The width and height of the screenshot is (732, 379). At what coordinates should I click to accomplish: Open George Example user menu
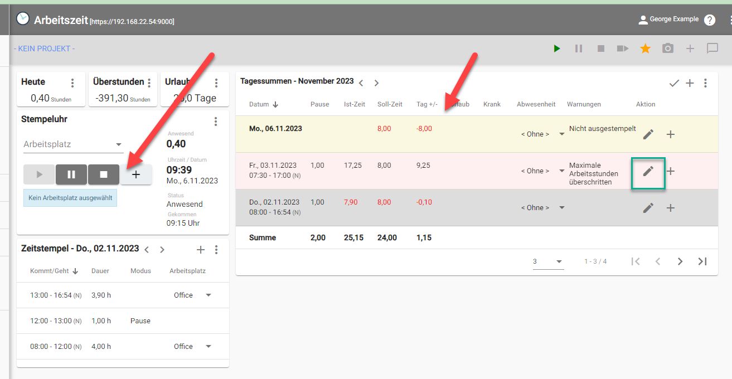[x=668, y=20]
